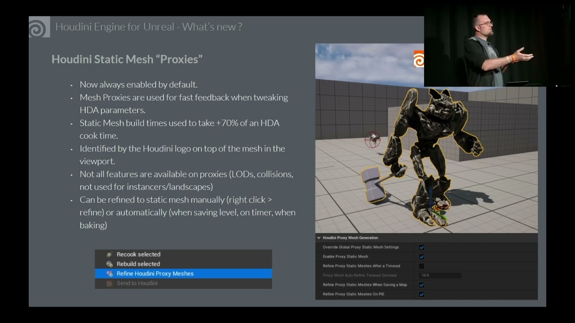Click the slide title "Houdini Engine for Unreal"

(x=115, y=27)
